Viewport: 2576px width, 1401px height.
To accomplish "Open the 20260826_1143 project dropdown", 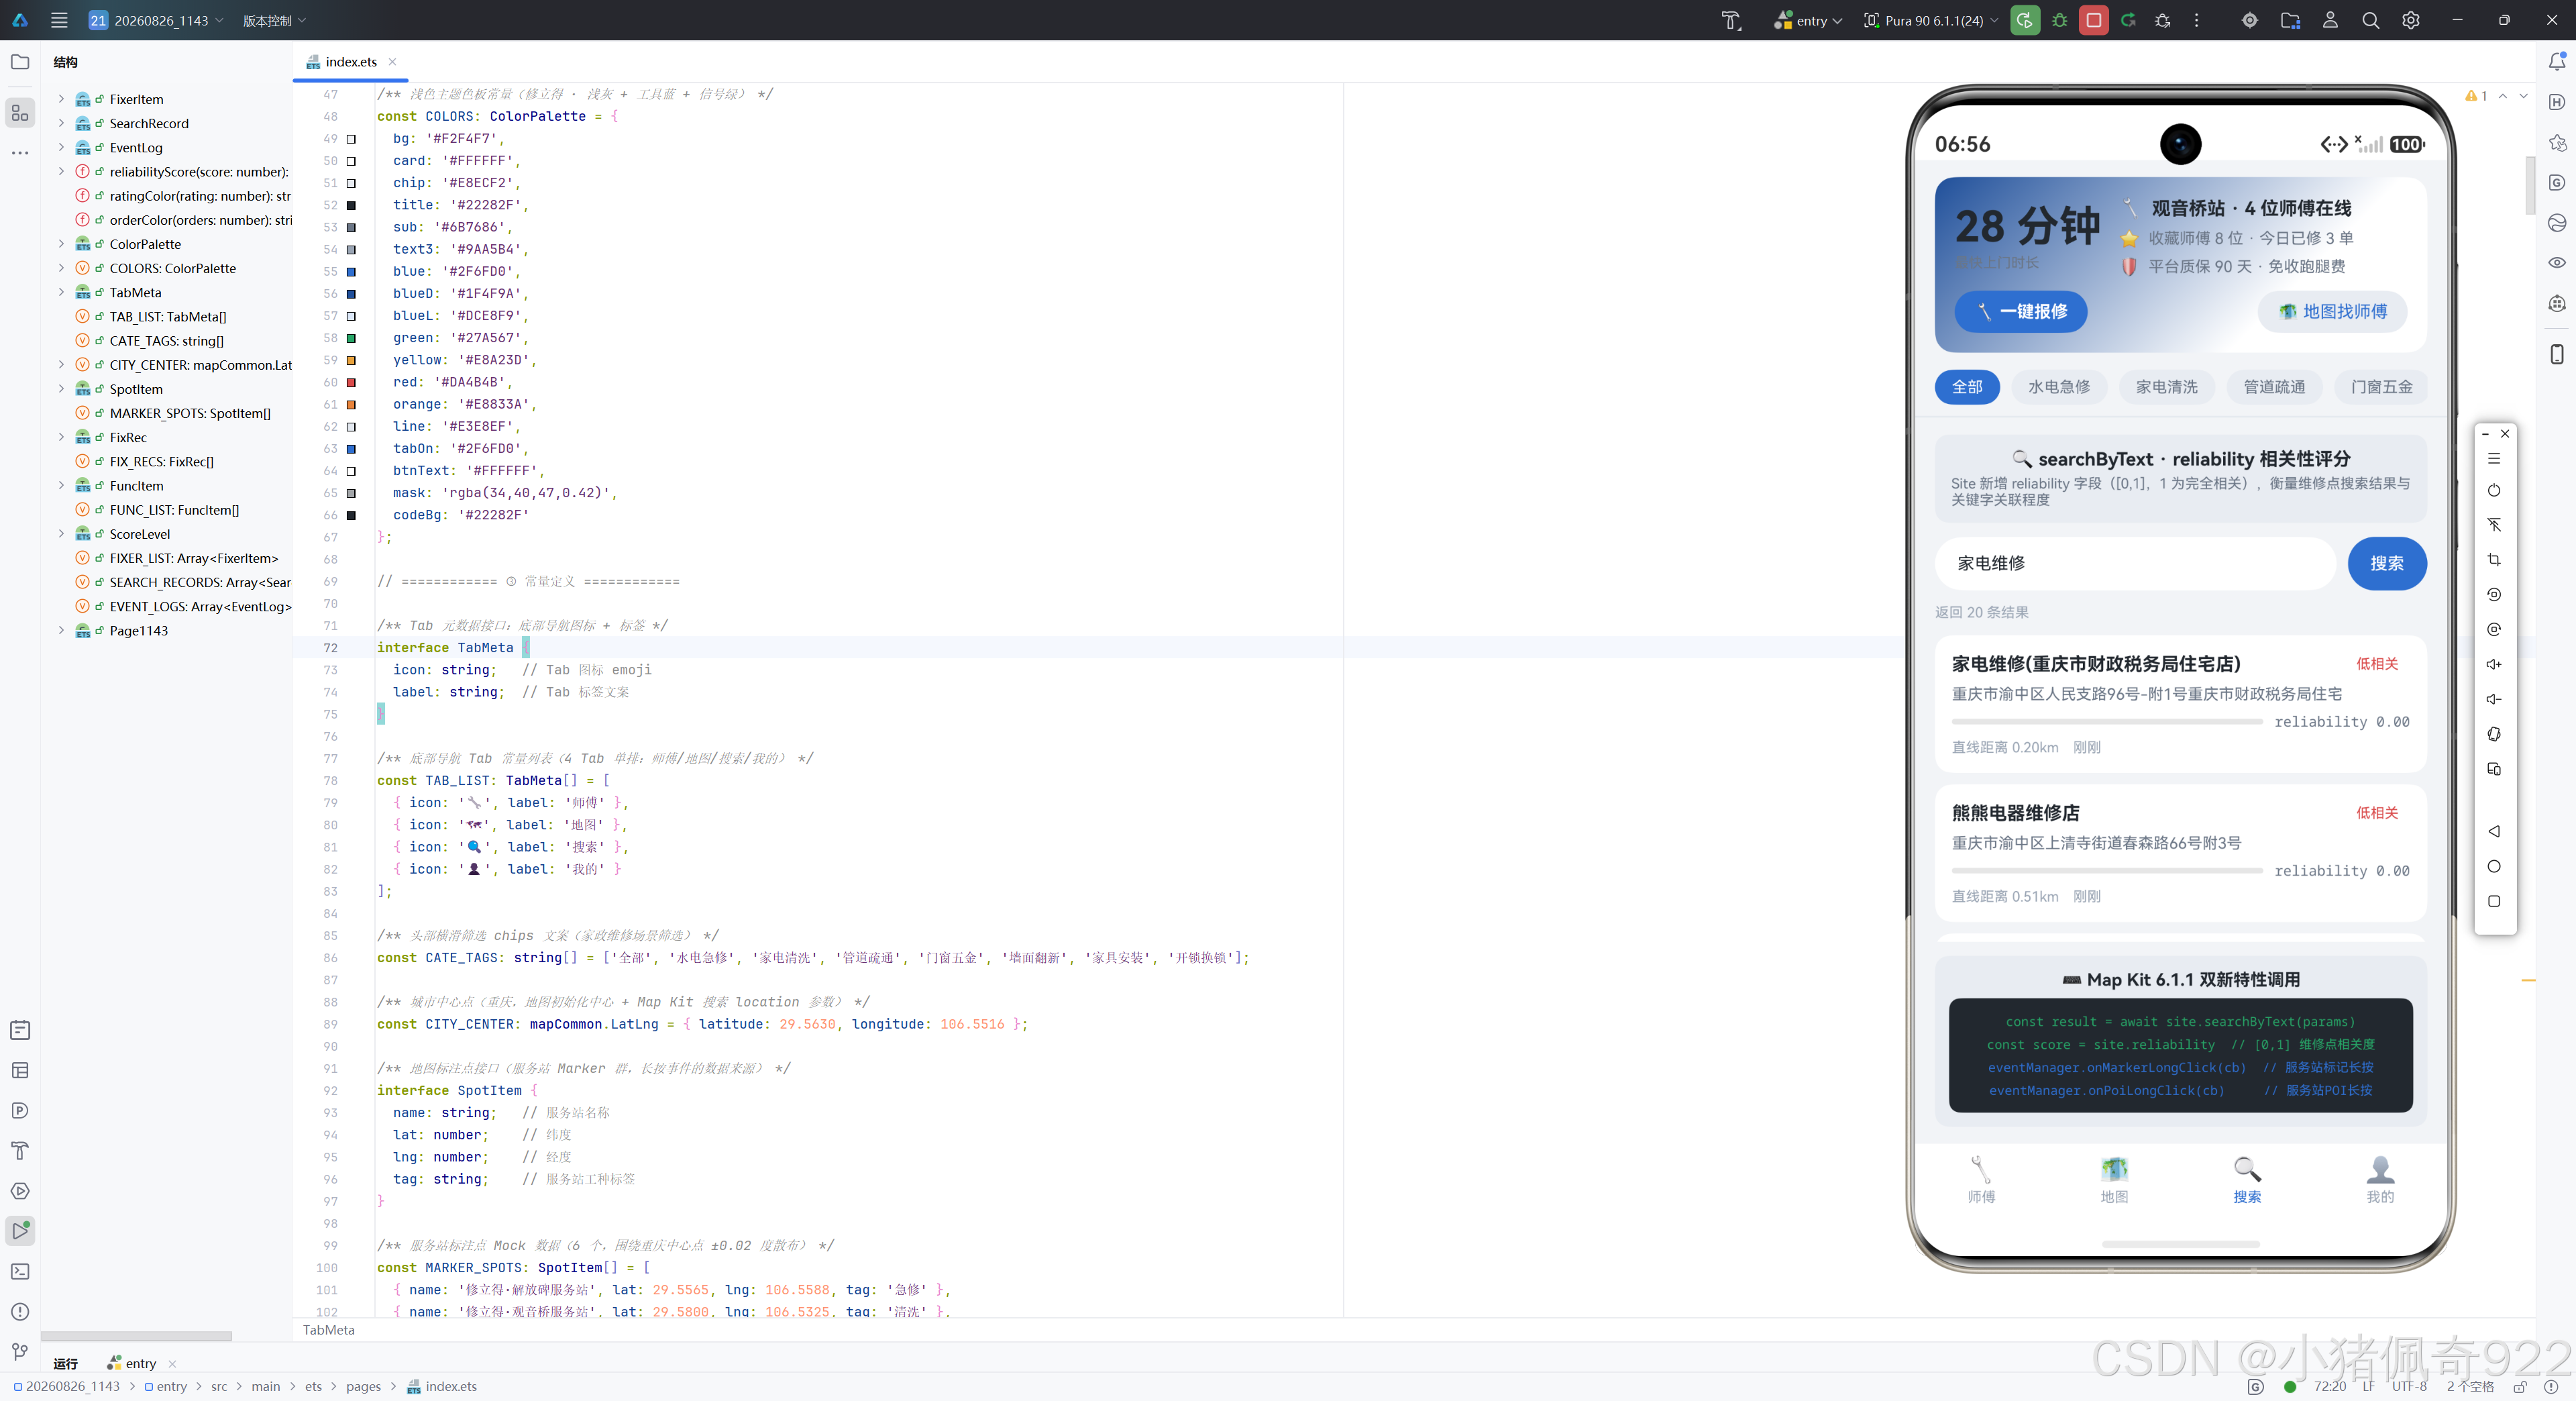I will click(x=156, y=20).
